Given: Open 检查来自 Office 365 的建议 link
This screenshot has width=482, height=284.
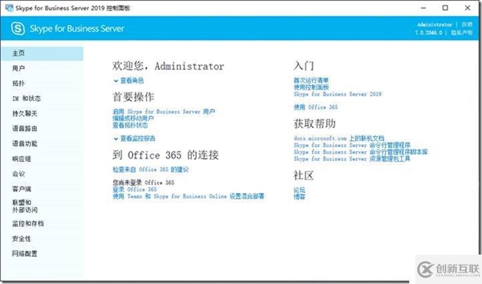Looking at the screenshot, I should coord(151,170).
